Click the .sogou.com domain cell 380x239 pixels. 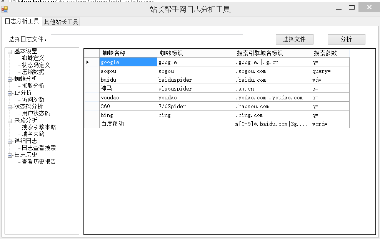tap(272, 71)
